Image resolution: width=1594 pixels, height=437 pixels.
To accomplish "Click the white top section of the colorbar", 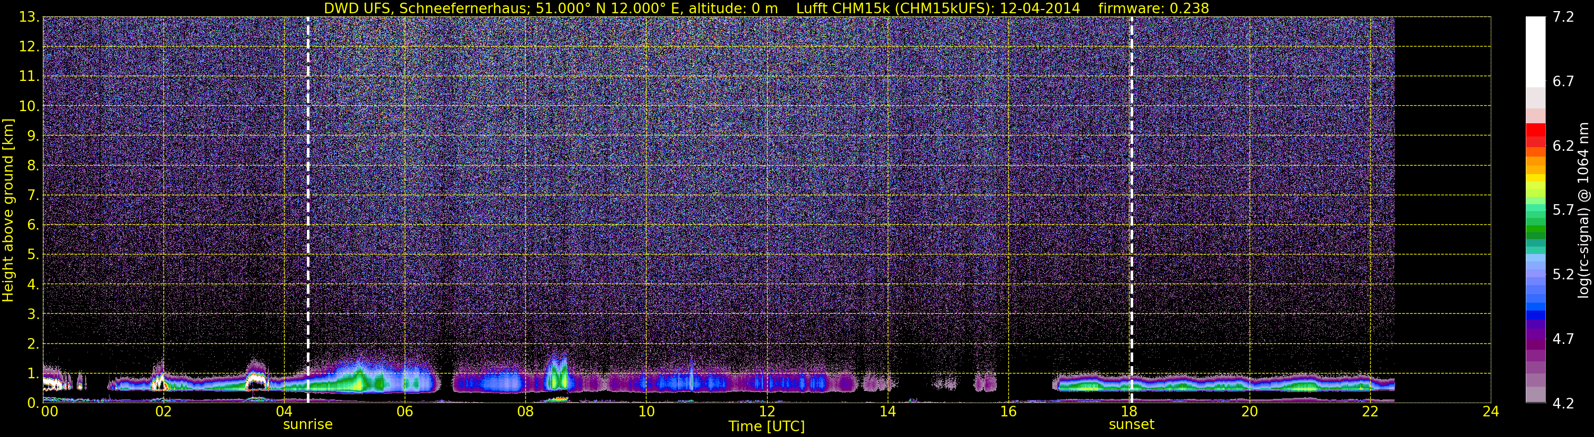I will [1535, 51].
